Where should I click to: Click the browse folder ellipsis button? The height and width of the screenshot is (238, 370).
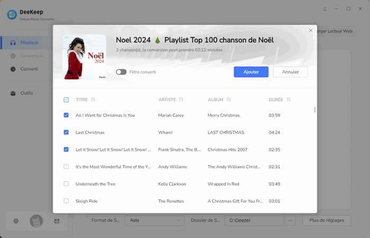[290, 221]
